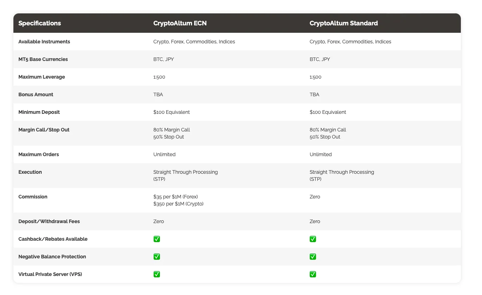Image resolution: width=482 pixels, height=295 pixels.
Task: Select the Specifications column header
Action: [x=39, y=23]
